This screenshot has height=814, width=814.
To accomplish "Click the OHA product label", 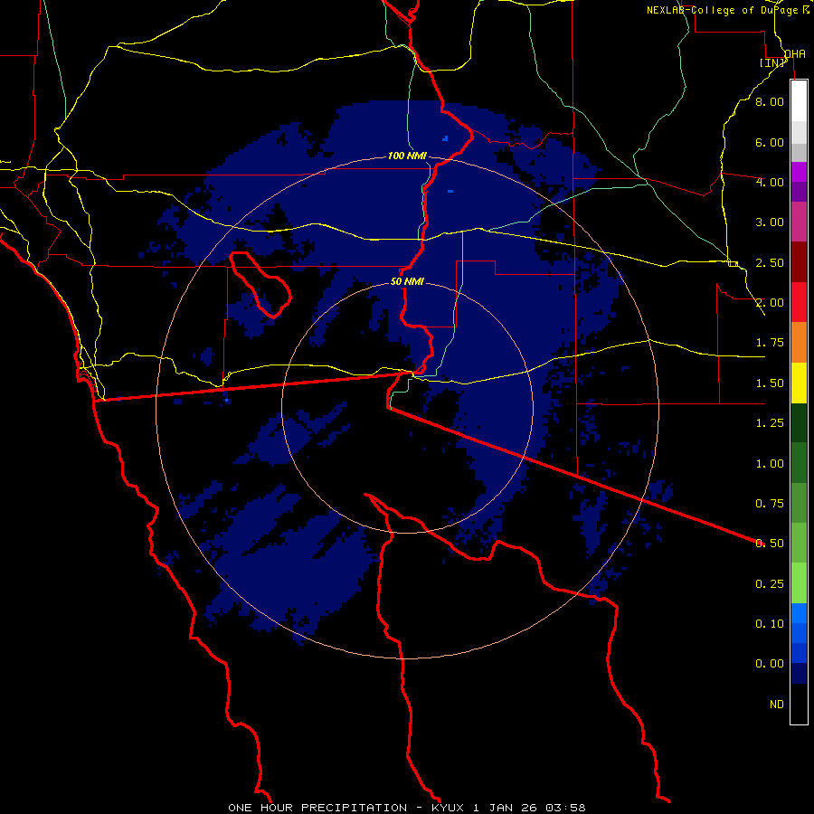I will tap(795, 54).
